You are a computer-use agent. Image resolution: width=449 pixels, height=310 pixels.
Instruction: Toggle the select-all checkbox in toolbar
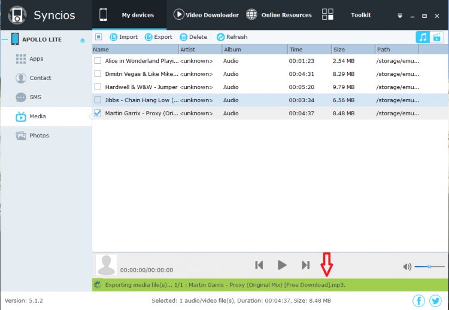point(99,37)
